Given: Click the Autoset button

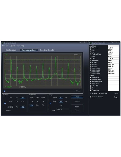Looking at the screenshot, I should (77, 110).
